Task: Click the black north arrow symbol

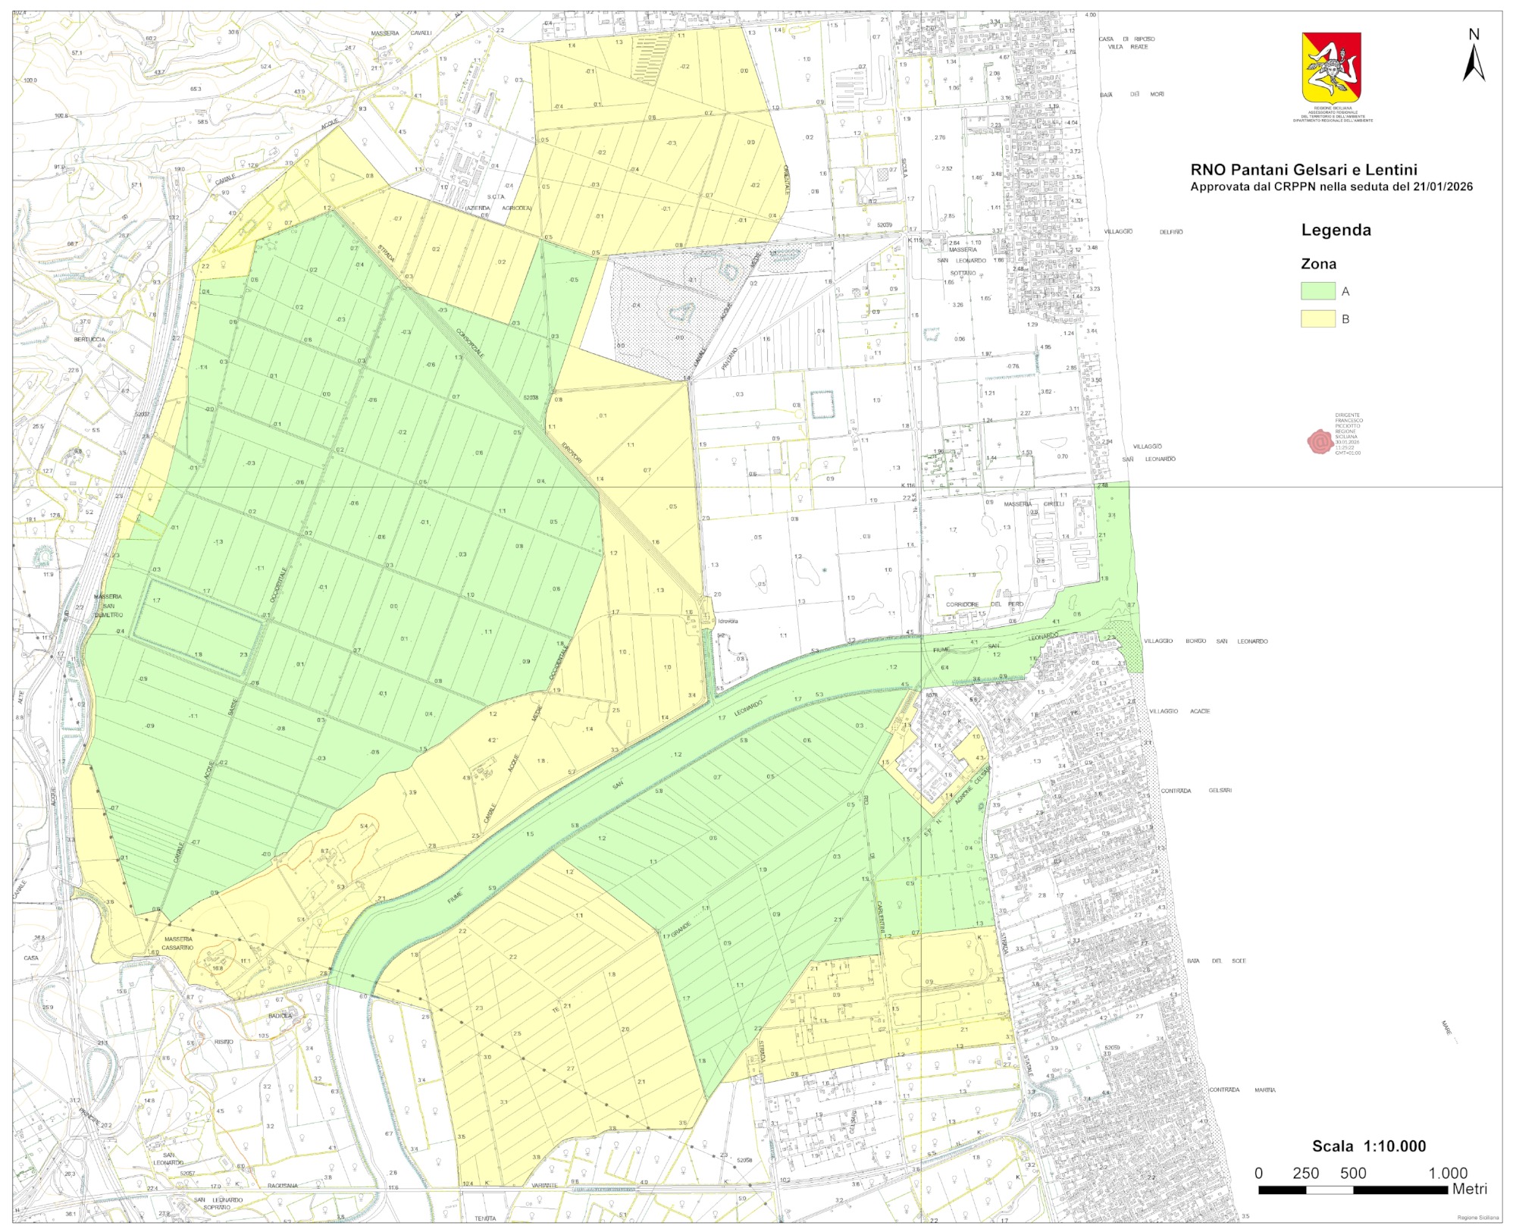Action: [1474, 64]
